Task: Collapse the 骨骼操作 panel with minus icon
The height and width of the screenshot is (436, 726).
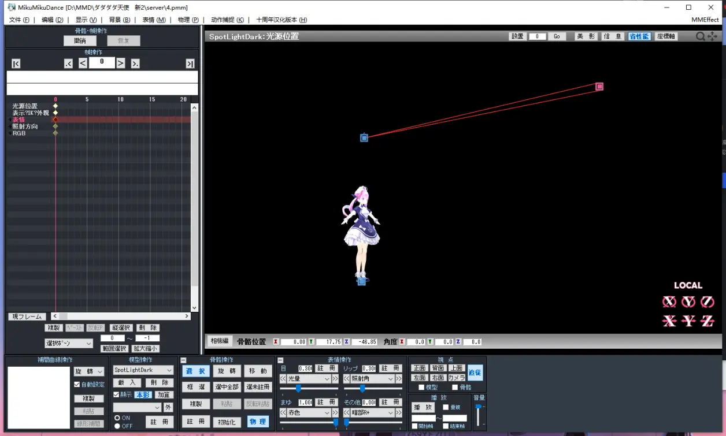Action: (183, 360)
